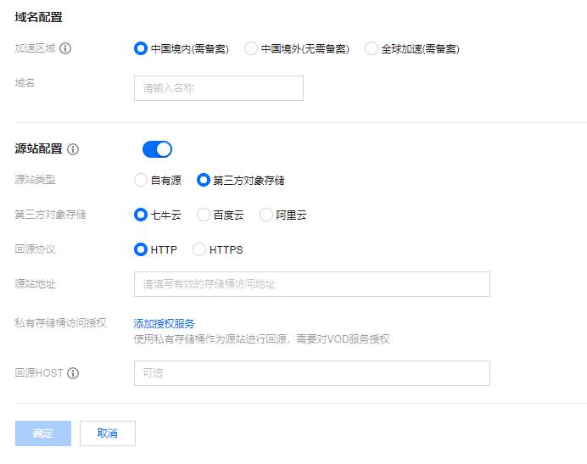The height and width of the screenshot is (464, 587).
Task: Click the 确定 confirm button
Action: pos(43,433)
